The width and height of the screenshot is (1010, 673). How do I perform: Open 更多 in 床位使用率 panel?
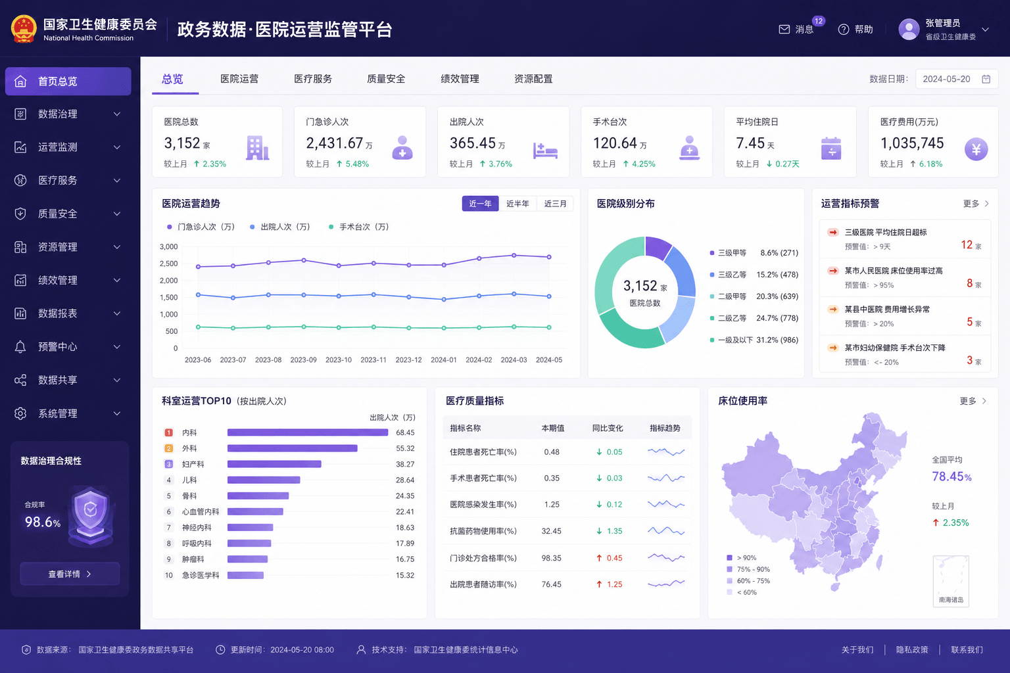[973, 401]
